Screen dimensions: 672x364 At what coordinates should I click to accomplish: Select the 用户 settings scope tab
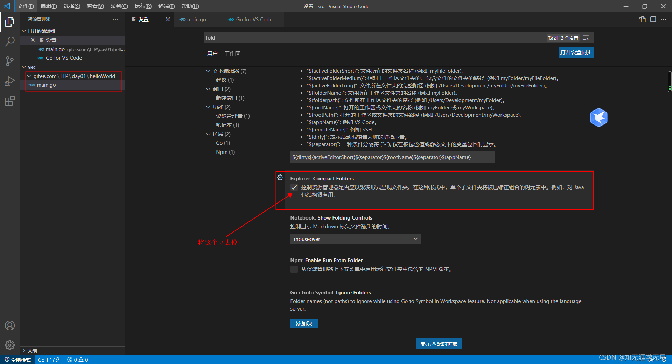(x=212, y=53)
